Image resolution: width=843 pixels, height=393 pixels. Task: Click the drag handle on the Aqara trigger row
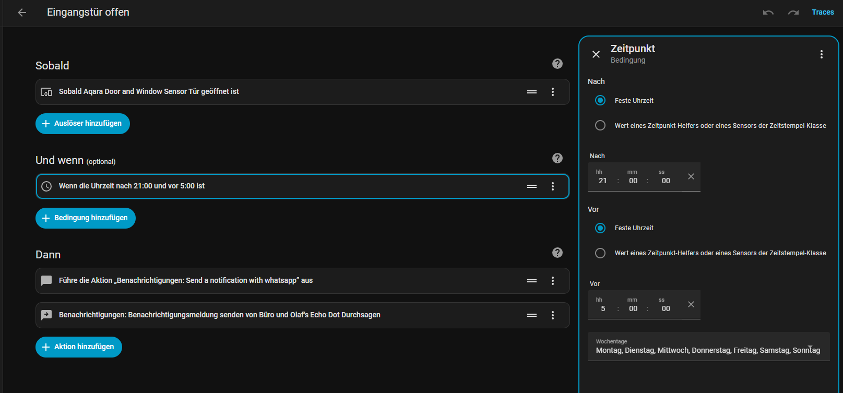[x=532, y=92]
